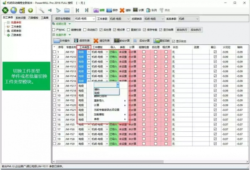This screenshot has width=250, height=170.
Task: Select 刀路参数 in the parameter tree
Action: [16, 34]
